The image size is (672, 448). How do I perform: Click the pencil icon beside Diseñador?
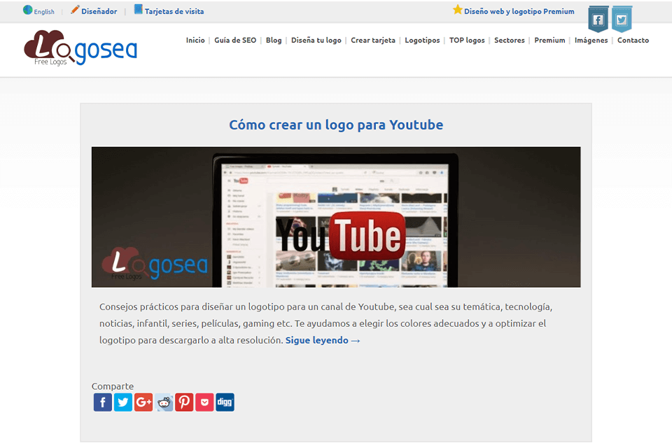click(x=75, y=10)
